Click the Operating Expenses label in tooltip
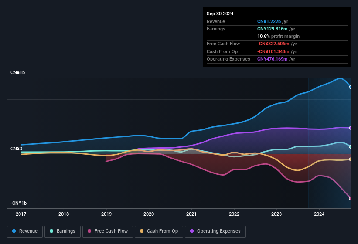The width and height of the screenshot is (358, 244). point(228,59)
